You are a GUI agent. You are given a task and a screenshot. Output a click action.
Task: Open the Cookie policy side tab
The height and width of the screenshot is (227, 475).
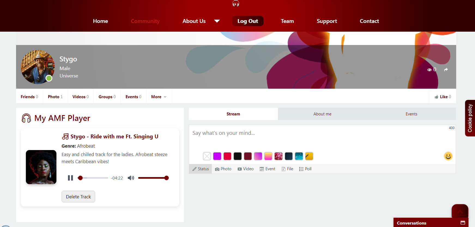(470, 118)
